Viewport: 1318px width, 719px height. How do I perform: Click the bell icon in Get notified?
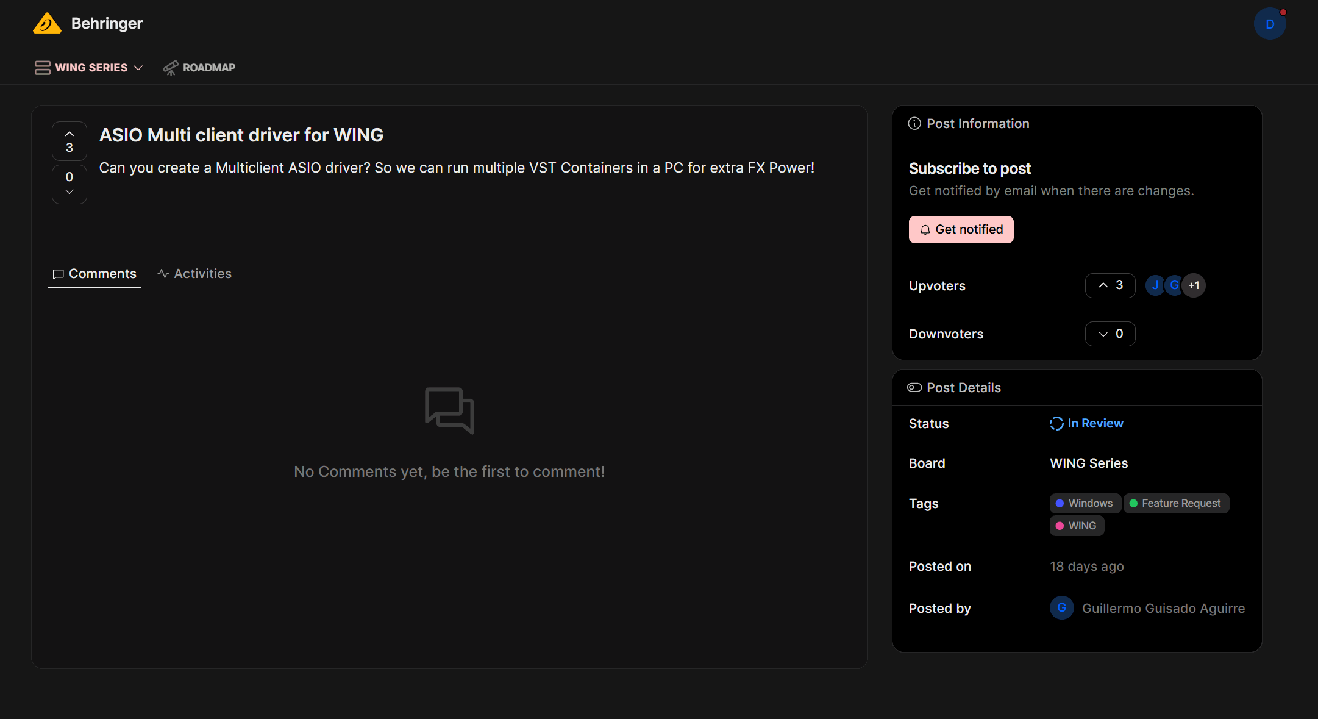click(925, 230)
